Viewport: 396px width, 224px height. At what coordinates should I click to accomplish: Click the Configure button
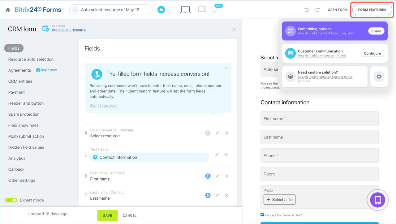click(372, 53)
